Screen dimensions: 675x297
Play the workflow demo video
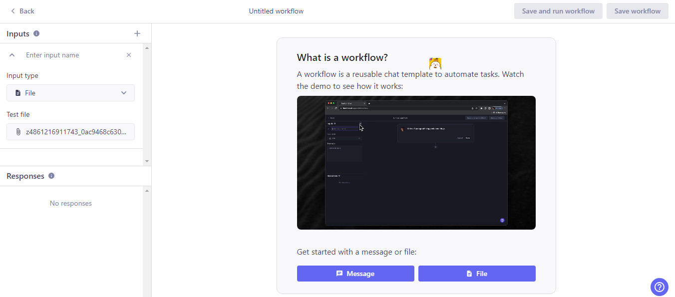point(416,163)
